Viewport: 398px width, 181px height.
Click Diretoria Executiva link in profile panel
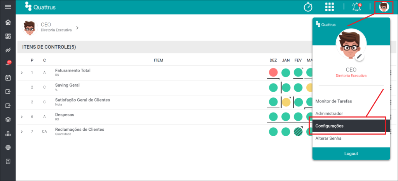click(x=351, y=75)
